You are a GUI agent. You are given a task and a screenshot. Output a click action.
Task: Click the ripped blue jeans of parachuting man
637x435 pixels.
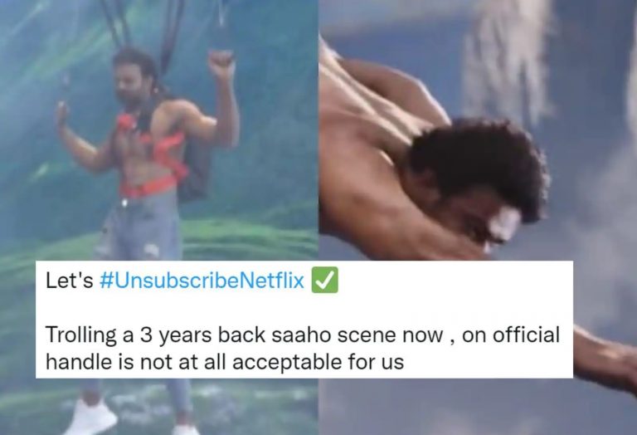click(140, 227)
